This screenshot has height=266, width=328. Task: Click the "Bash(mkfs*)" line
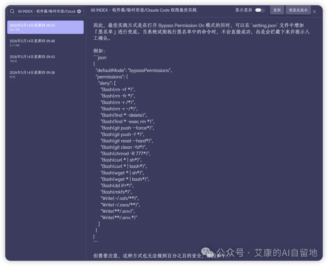pos(116,192)
